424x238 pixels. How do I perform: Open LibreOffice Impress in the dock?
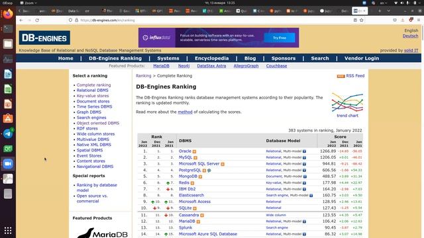[x=8, y=104]
